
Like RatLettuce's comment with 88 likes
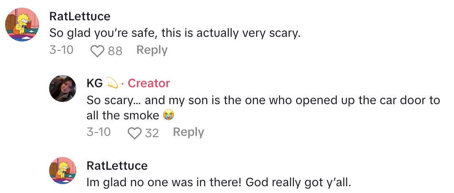pyautogui.click(x=97, y=51)
